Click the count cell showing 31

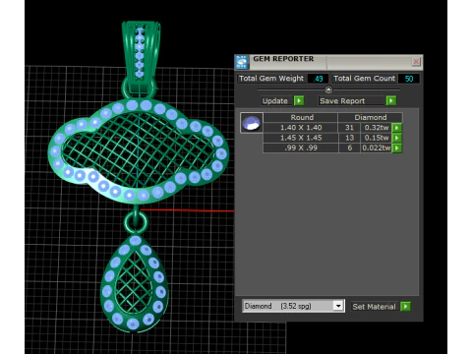(x=349, y=128)
